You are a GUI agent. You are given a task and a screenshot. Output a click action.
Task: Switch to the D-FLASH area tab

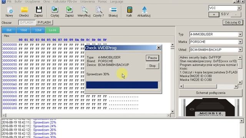(27, 22)
